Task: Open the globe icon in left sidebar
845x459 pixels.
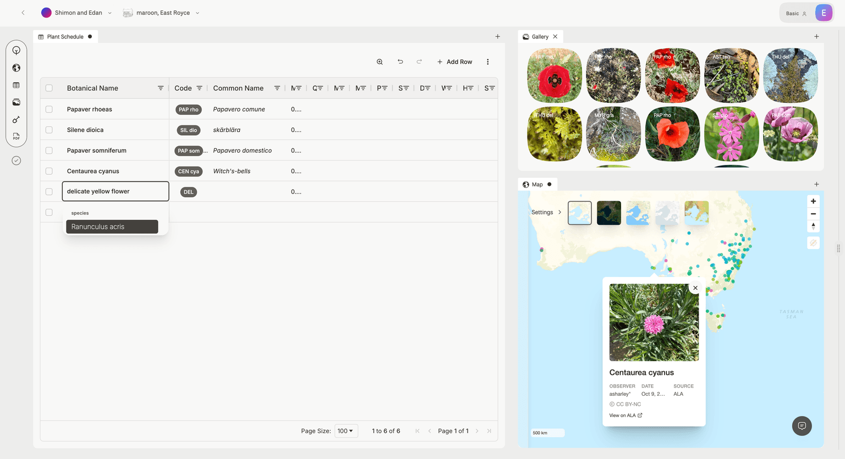Action: pos(17,68)
